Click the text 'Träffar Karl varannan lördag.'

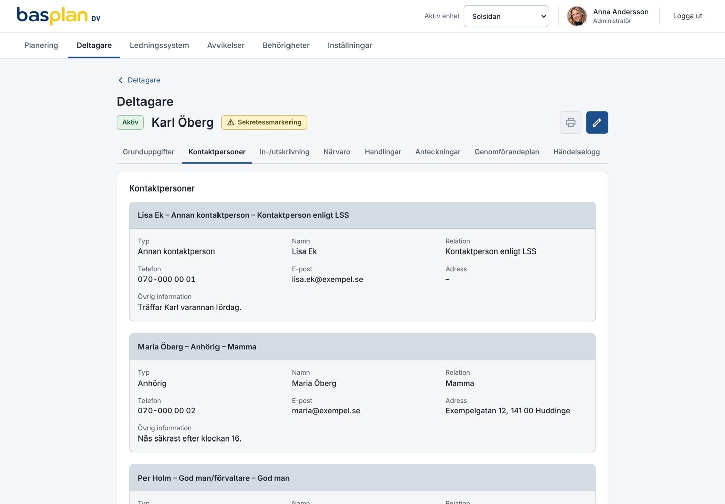click(189, 307)
